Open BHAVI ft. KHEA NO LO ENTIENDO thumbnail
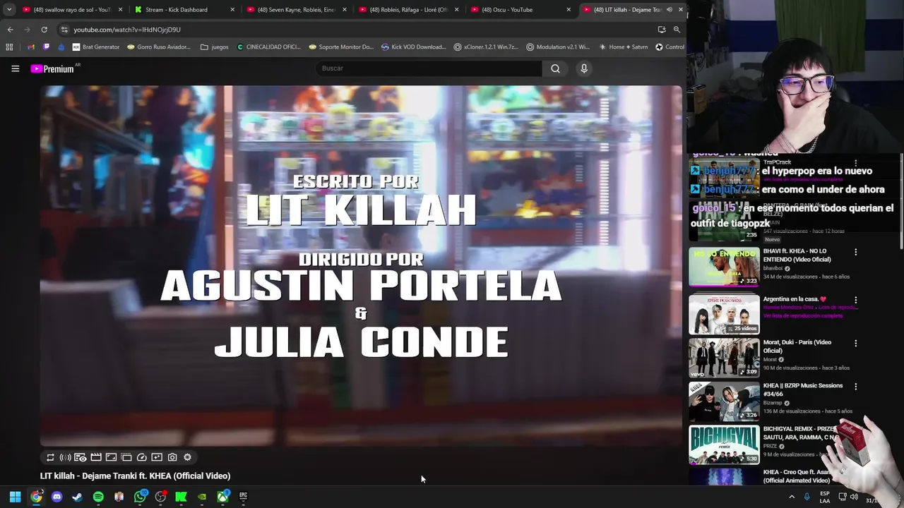904x508 pixels. pyautogui.click(x=724, y=267)
